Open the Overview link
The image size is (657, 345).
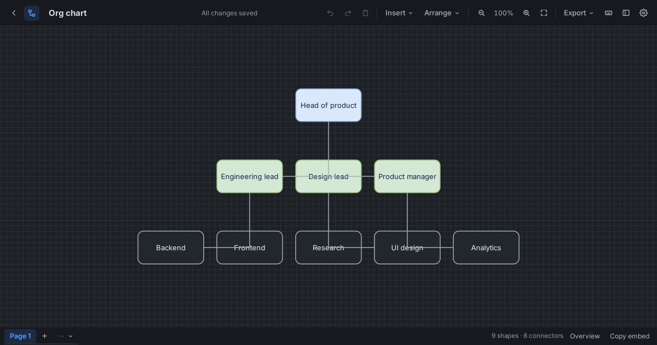pos(585,336)
